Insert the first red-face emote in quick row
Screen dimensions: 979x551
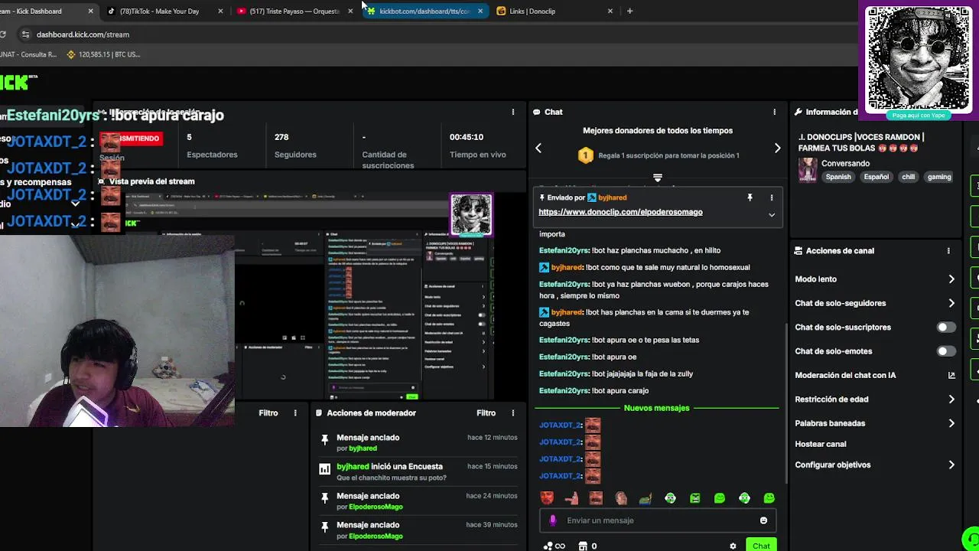click(546, 498)
